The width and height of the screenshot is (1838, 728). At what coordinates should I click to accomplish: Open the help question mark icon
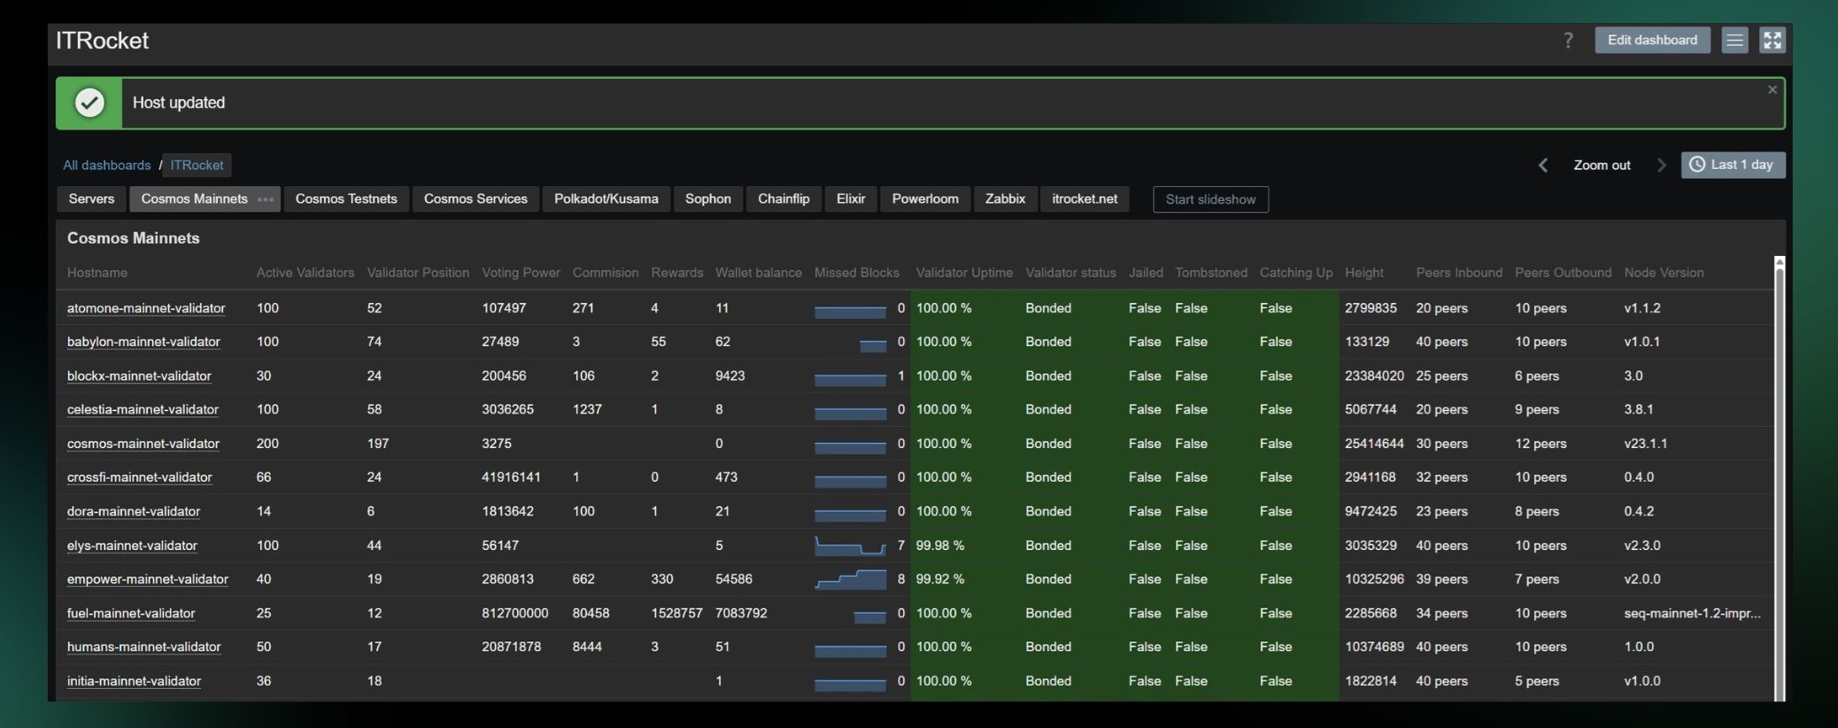pos(1568,40)
